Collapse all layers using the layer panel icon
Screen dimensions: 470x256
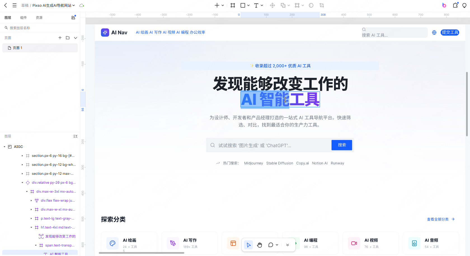(x=75, y=136)
